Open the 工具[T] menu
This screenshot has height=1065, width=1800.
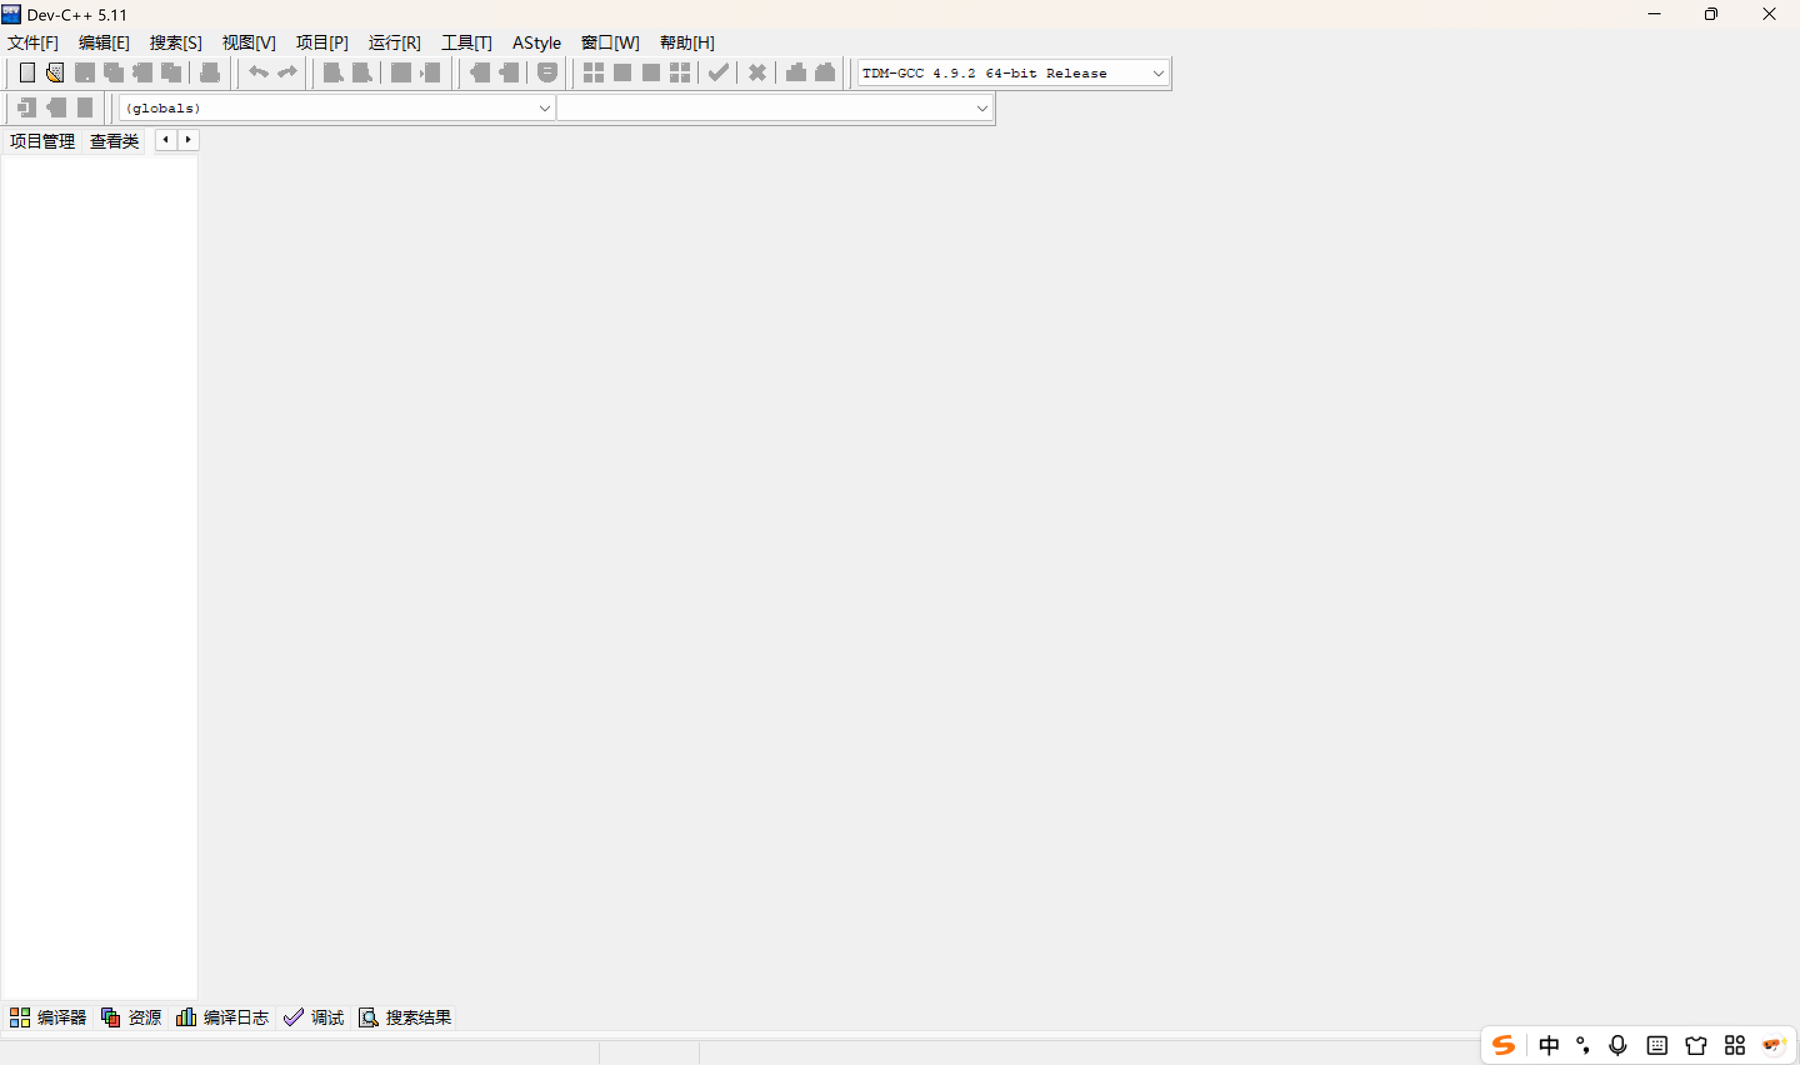(x=466, y=43)
